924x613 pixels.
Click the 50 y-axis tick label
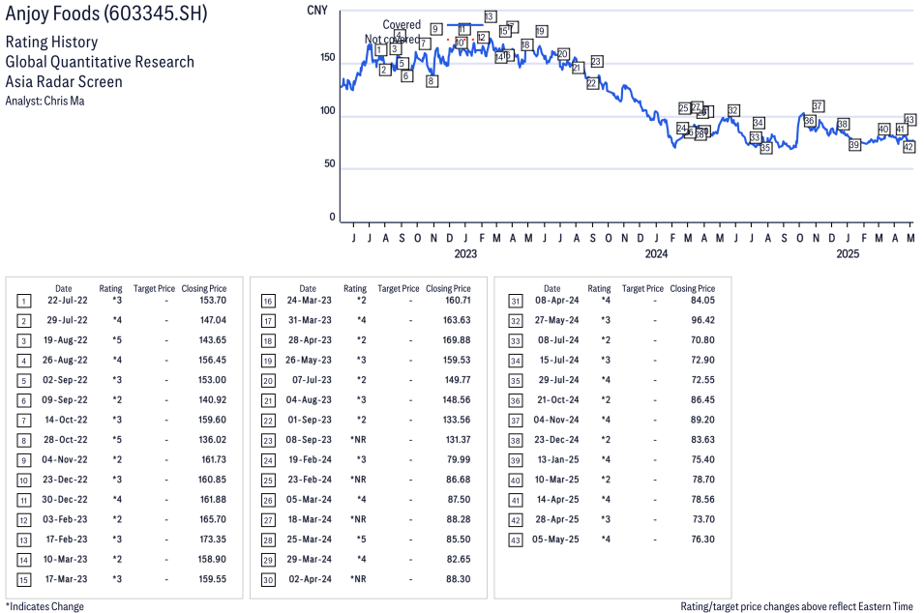[x=329, y=163]
